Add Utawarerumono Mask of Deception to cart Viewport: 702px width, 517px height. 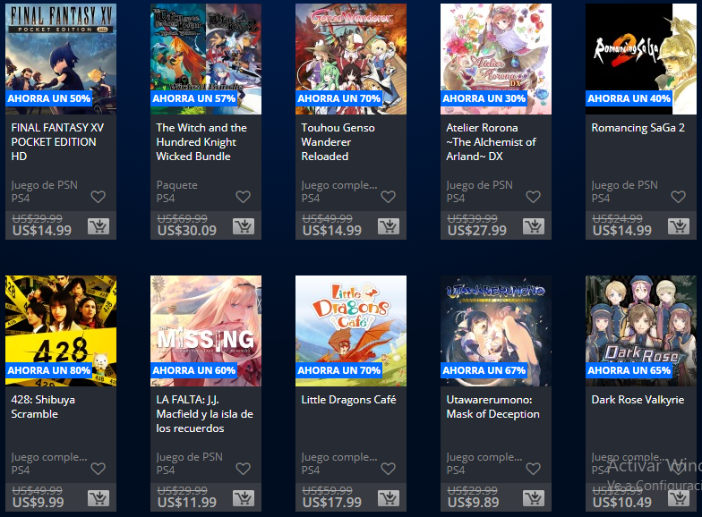[x=534, y=498]
